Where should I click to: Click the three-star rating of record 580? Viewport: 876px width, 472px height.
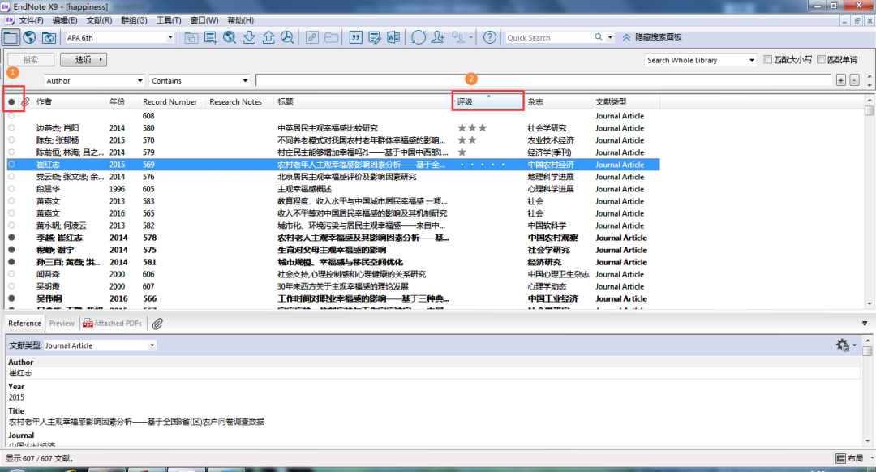tap(472, 128)
